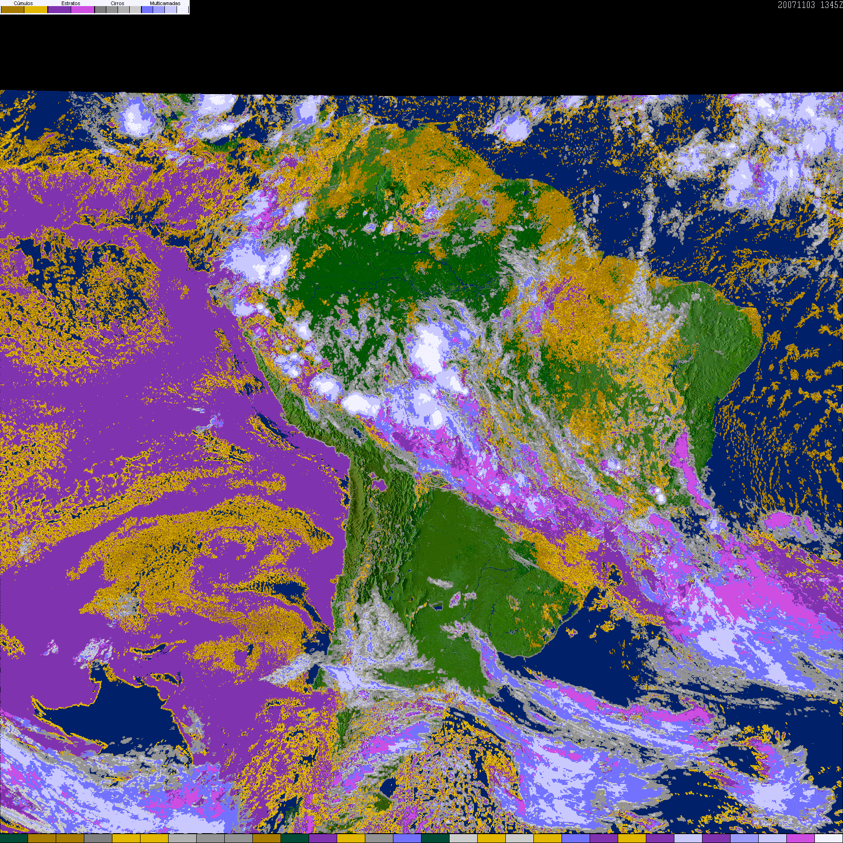Choose the medium blue Multicamadas legend swatch

pos(159,10)
